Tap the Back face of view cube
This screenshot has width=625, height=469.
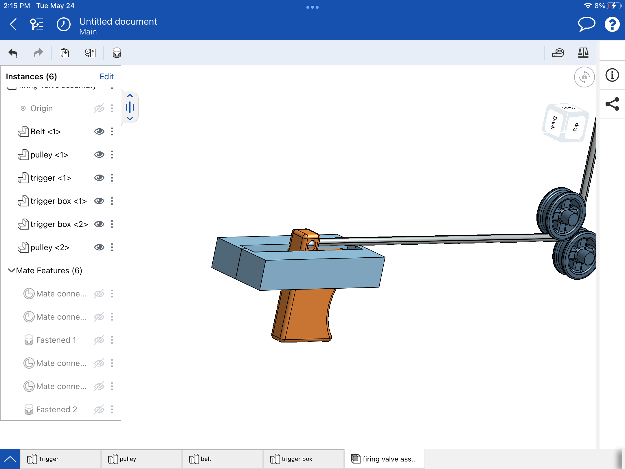click(554, 122)
